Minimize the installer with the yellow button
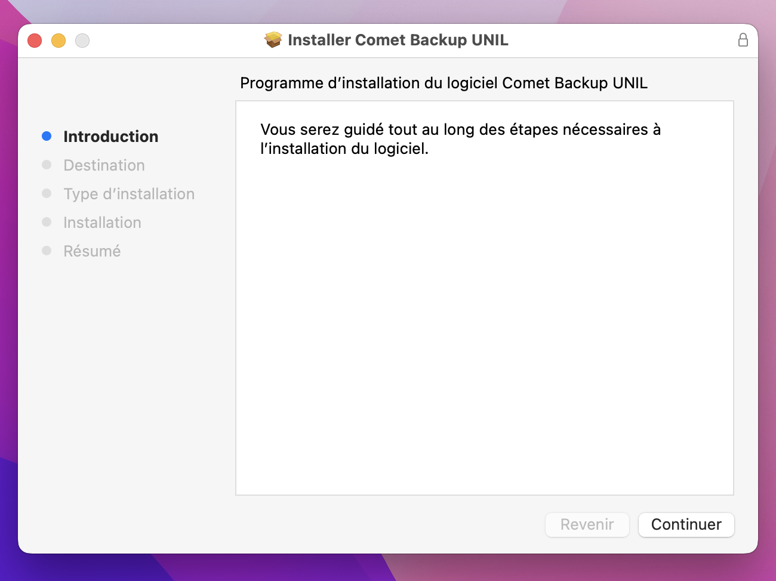776x581 pixels. tap(58, 41)
